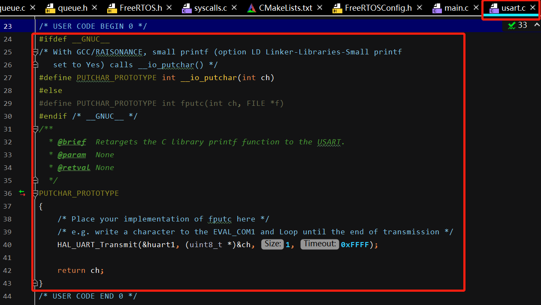Click the #ifdef directive on line 24
This screenshot has height=305, width=541.
pos(53,39)
